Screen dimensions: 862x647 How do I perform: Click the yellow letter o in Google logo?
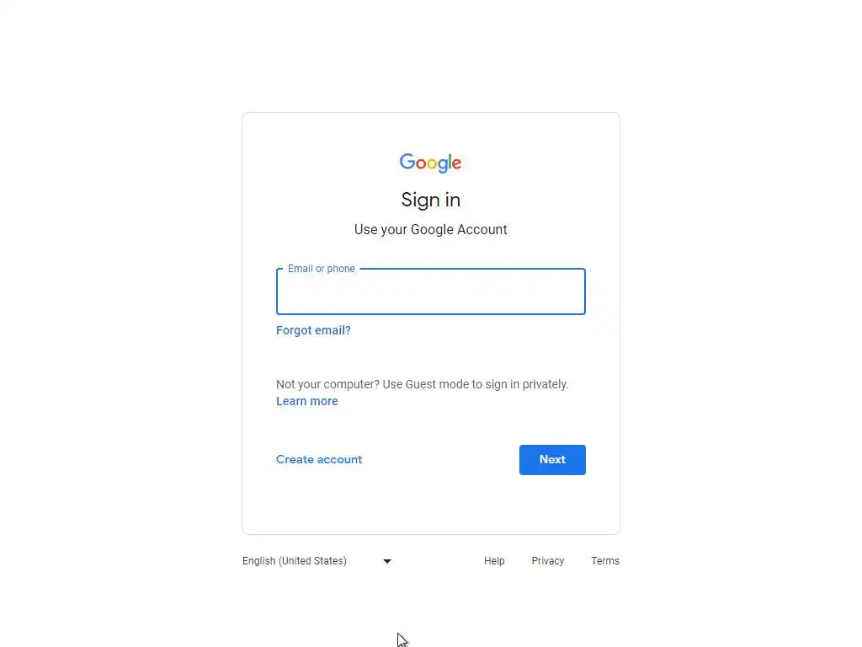click(432, 163)
